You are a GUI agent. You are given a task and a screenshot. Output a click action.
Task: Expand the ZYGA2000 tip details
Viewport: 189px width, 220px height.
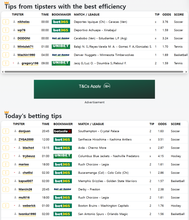tap(6, 139)
